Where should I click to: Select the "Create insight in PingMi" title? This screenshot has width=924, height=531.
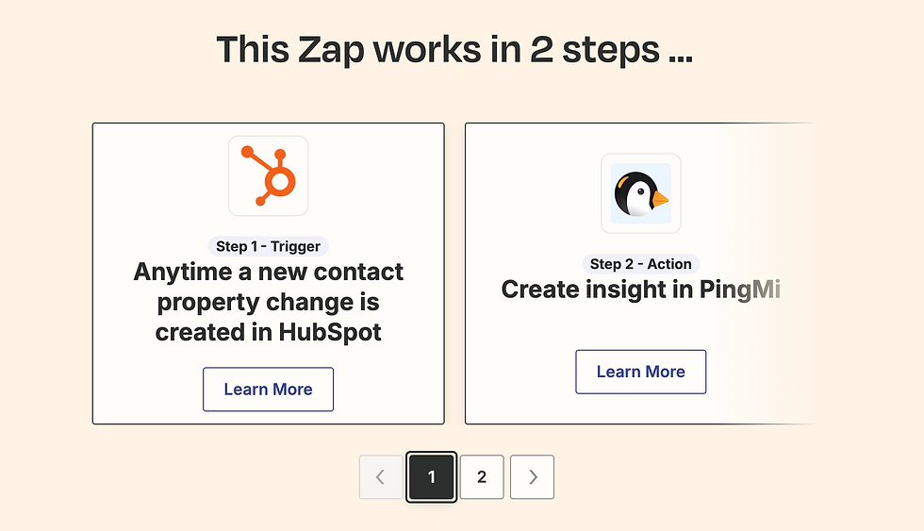click(641, 290)
